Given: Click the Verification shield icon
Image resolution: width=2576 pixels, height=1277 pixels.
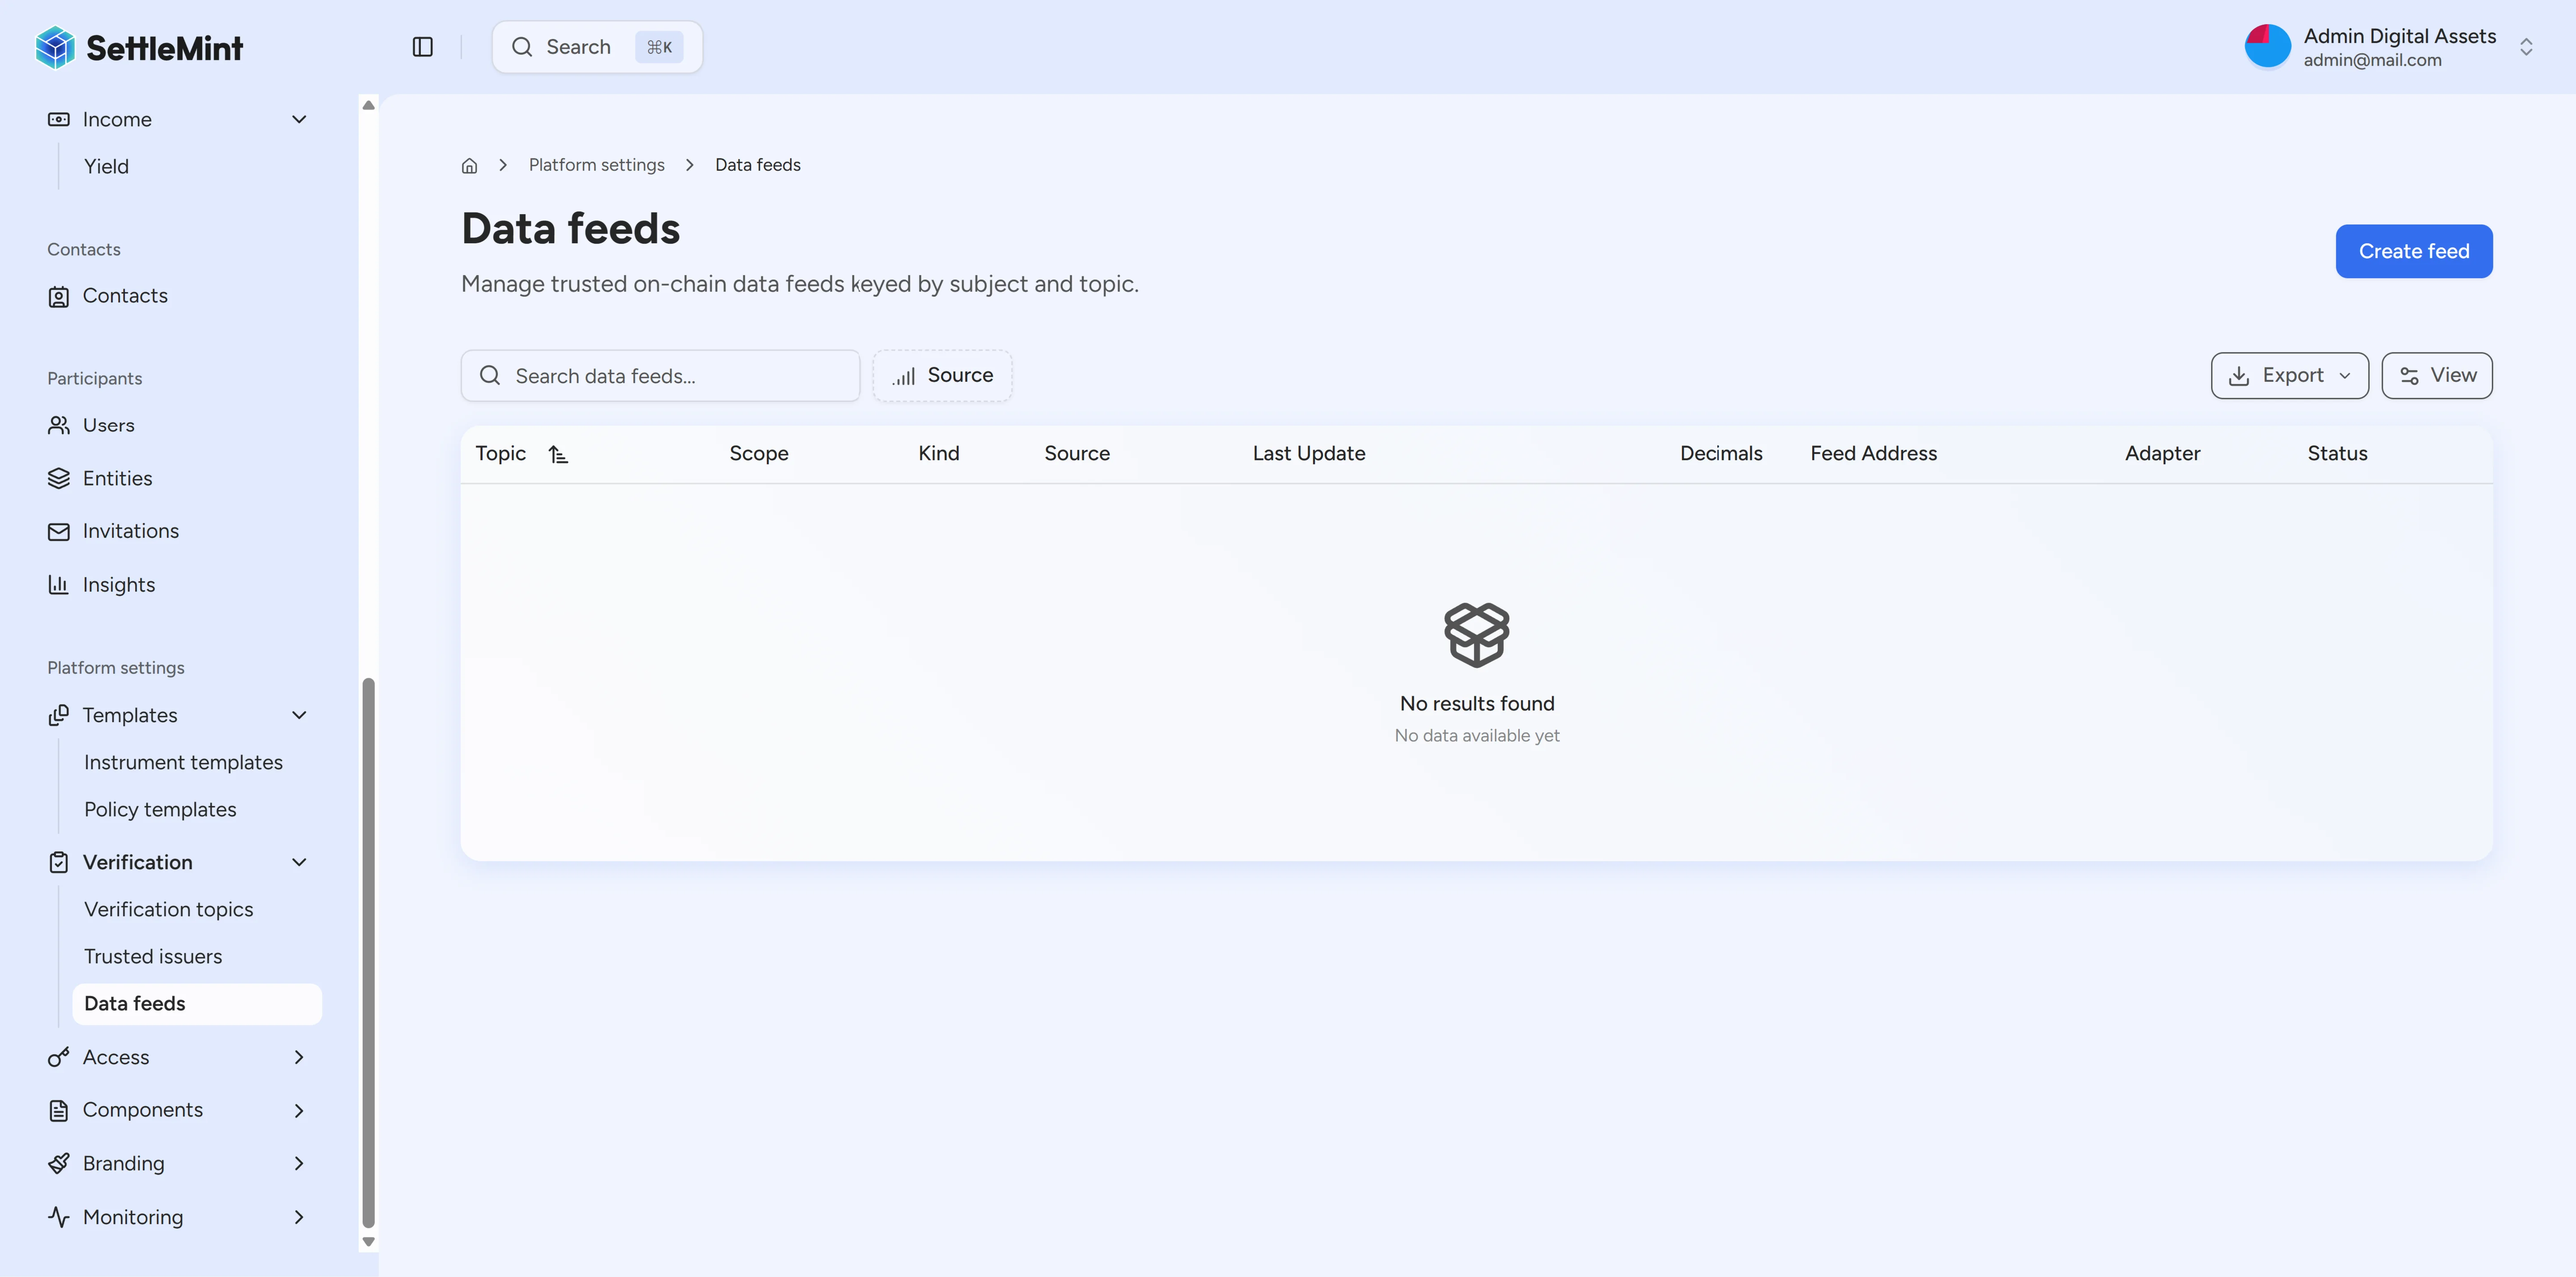Looking at the screenshot, I should click(59, 861).
